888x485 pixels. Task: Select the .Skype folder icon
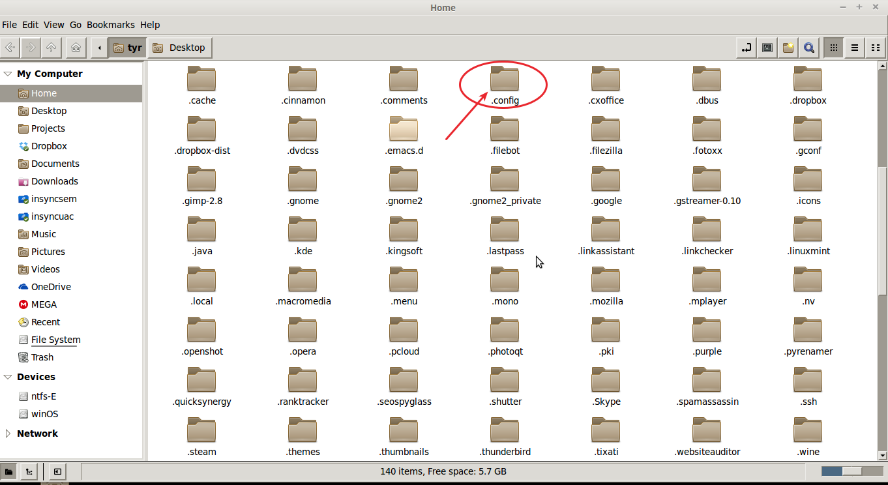pos(606,379)
